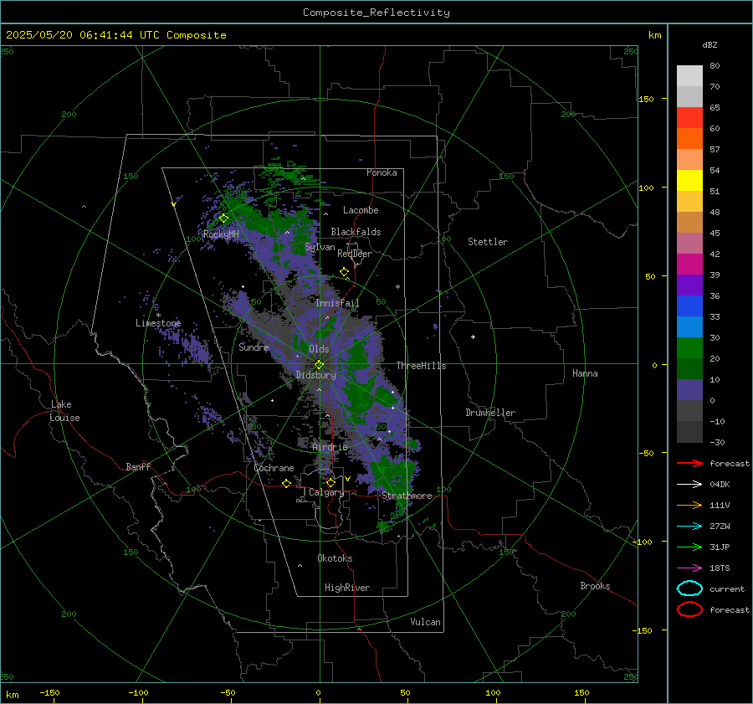Pick the yellow 51-54 dBZ swatch
The height and width of the screenshot is (704, 753).
click(x=689, y=181)
